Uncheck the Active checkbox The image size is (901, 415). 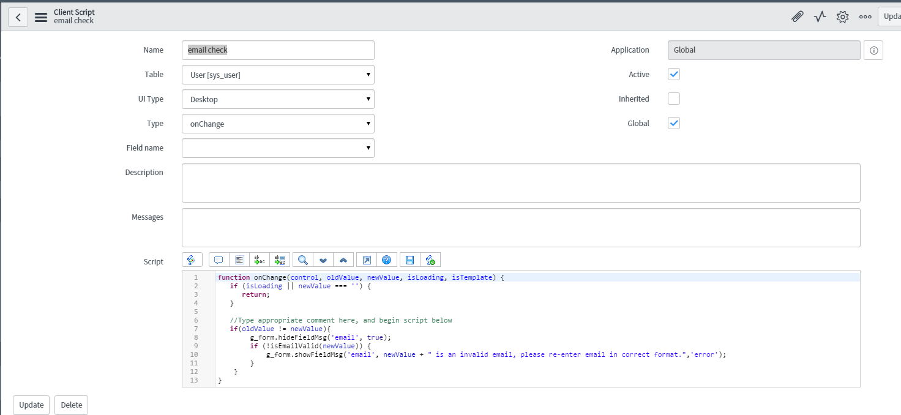tap(674, 74)
